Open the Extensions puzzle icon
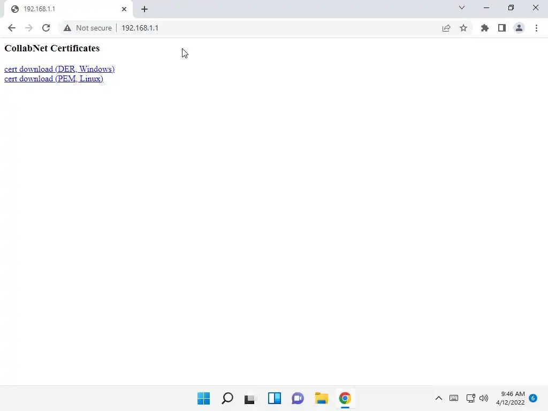Screen dimensions: 548x411 pos(484,28)
